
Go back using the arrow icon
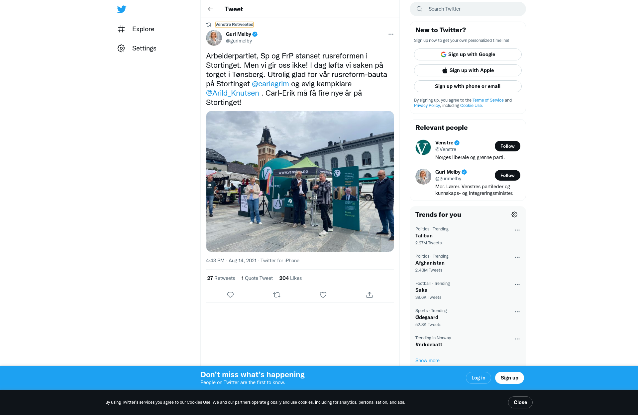point(210,9)
